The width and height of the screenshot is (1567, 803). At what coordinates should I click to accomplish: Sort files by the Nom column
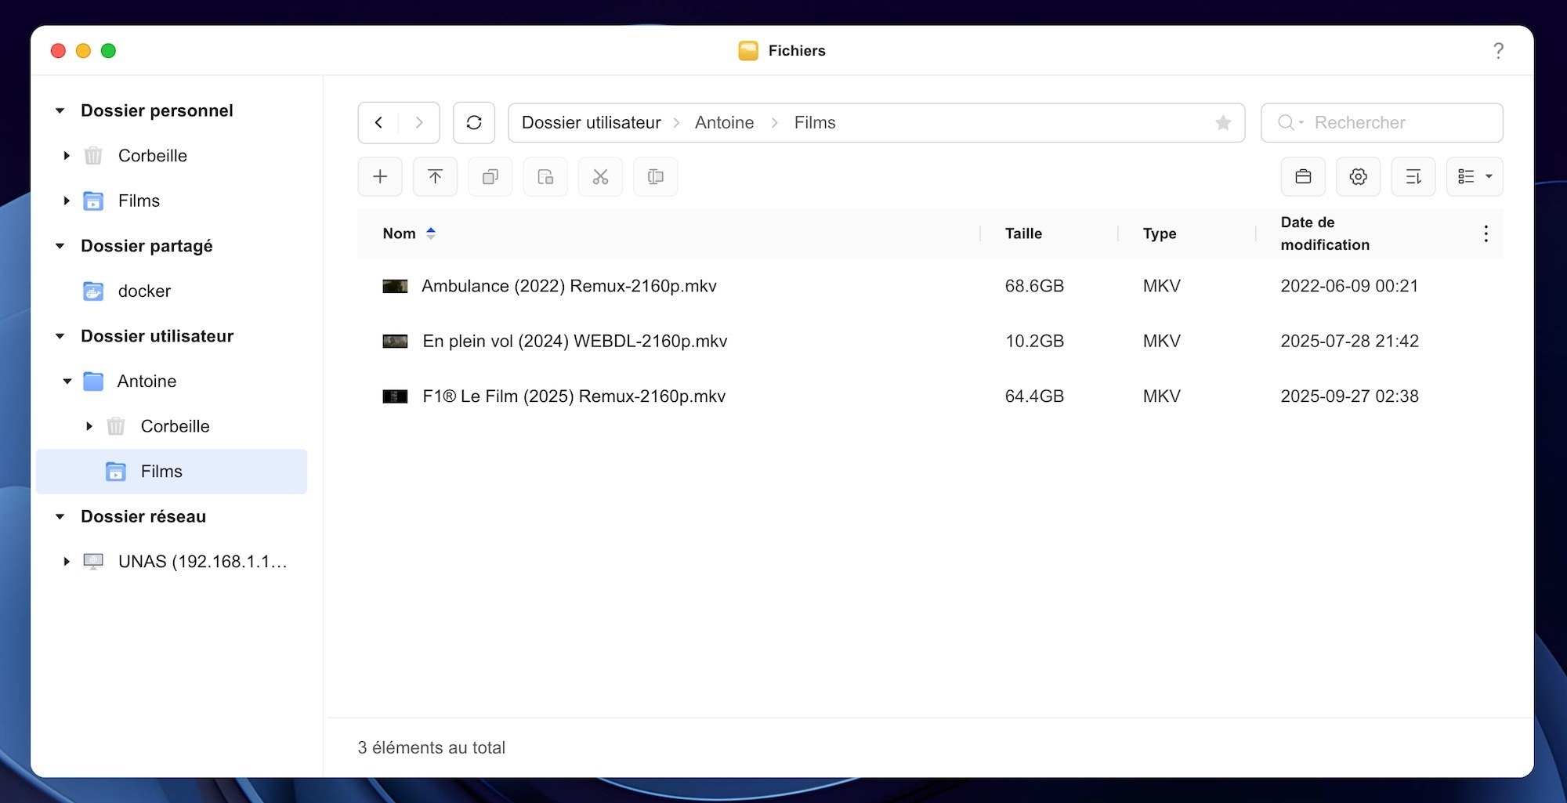(x=400, y=233)
